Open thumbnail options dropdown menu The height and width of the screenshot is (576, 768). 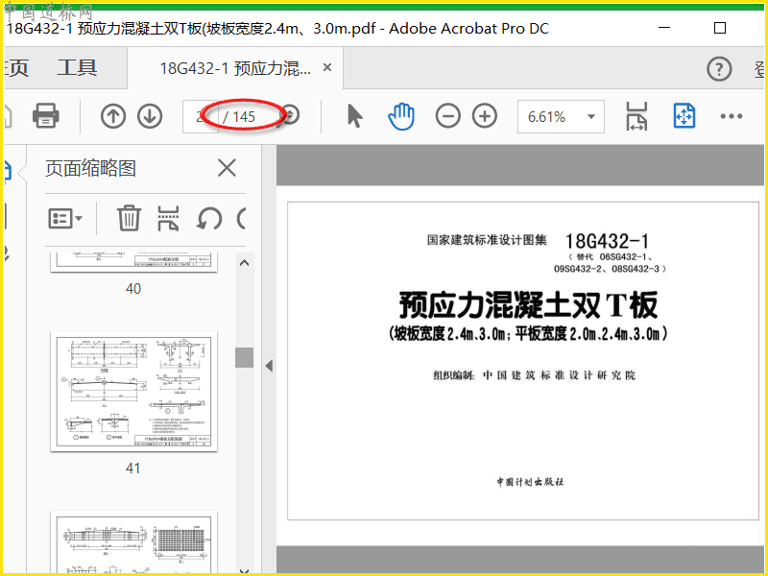65,219
